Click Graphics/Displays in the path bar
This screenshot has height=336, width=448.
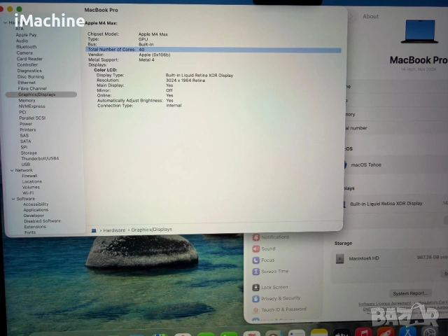[x=152, y=230]
